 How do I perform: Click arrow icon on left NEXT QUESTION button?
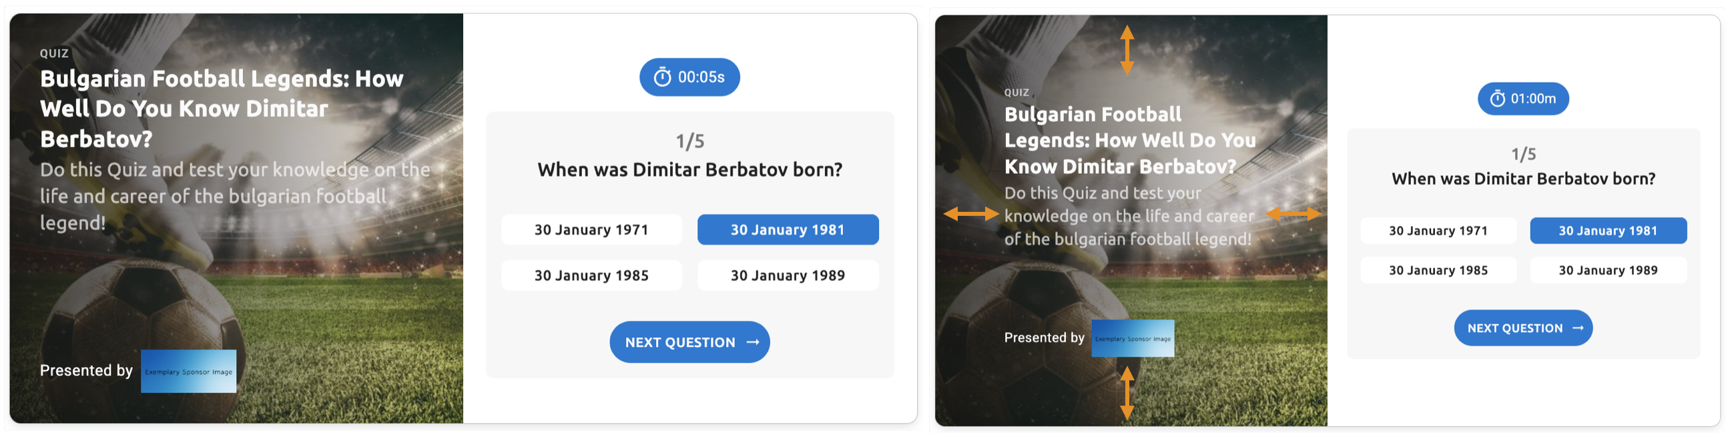(753, 342)
